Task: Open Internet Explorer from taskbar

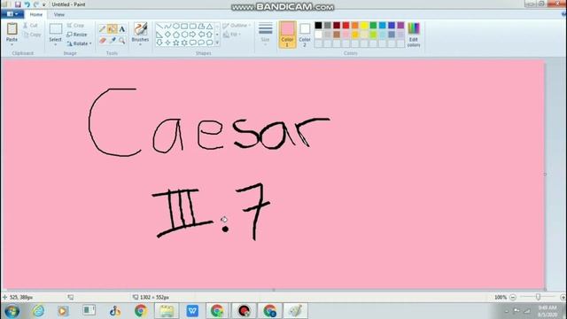Action: (38, 311)
